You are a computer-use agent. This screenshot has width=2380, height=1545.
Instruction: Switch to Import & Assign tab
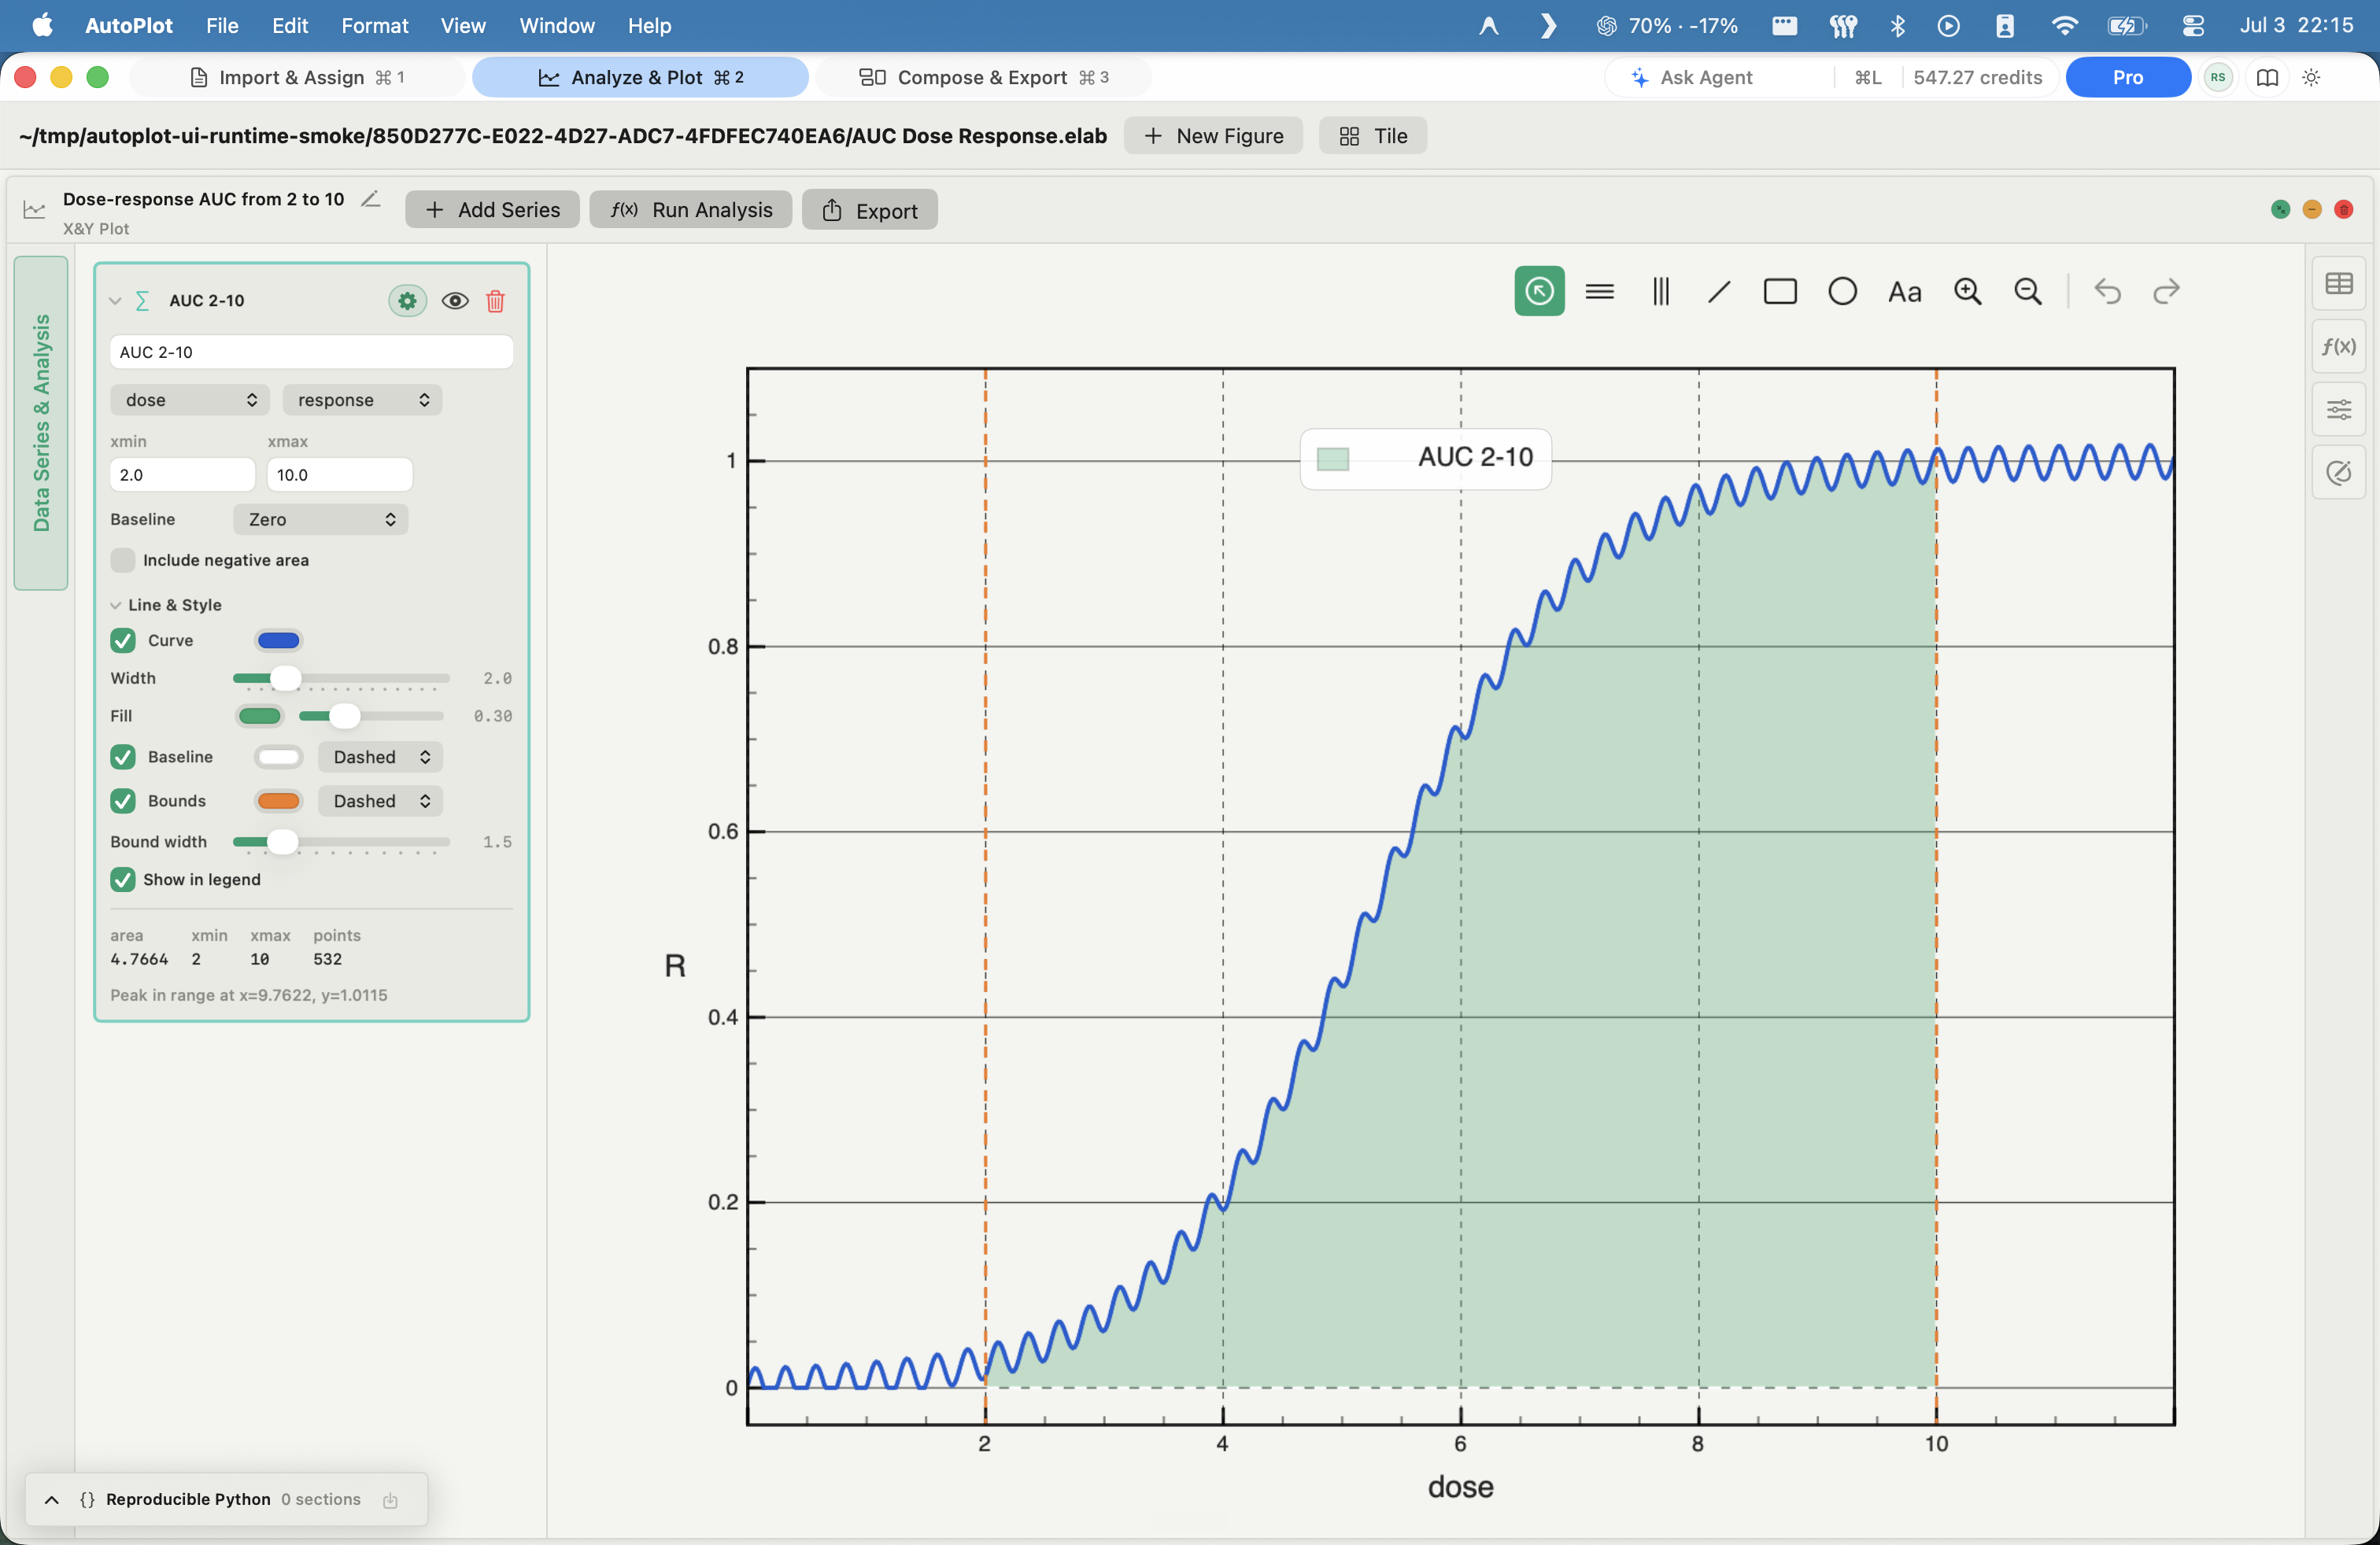pos(298,77)
